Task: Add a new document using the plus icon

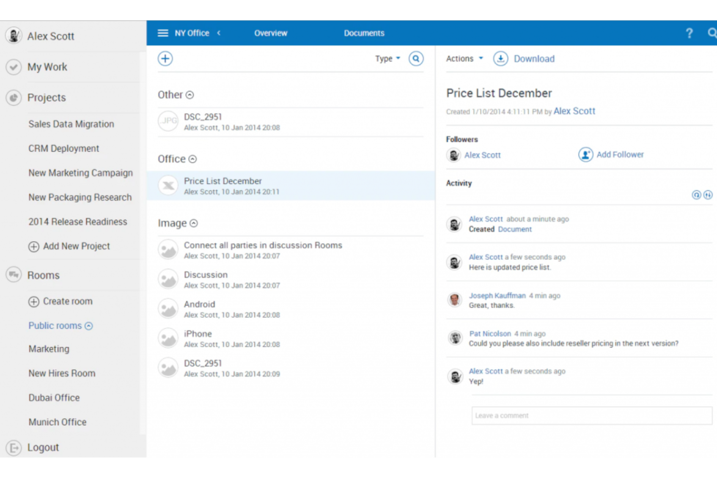Action: (x=165, y=58)
